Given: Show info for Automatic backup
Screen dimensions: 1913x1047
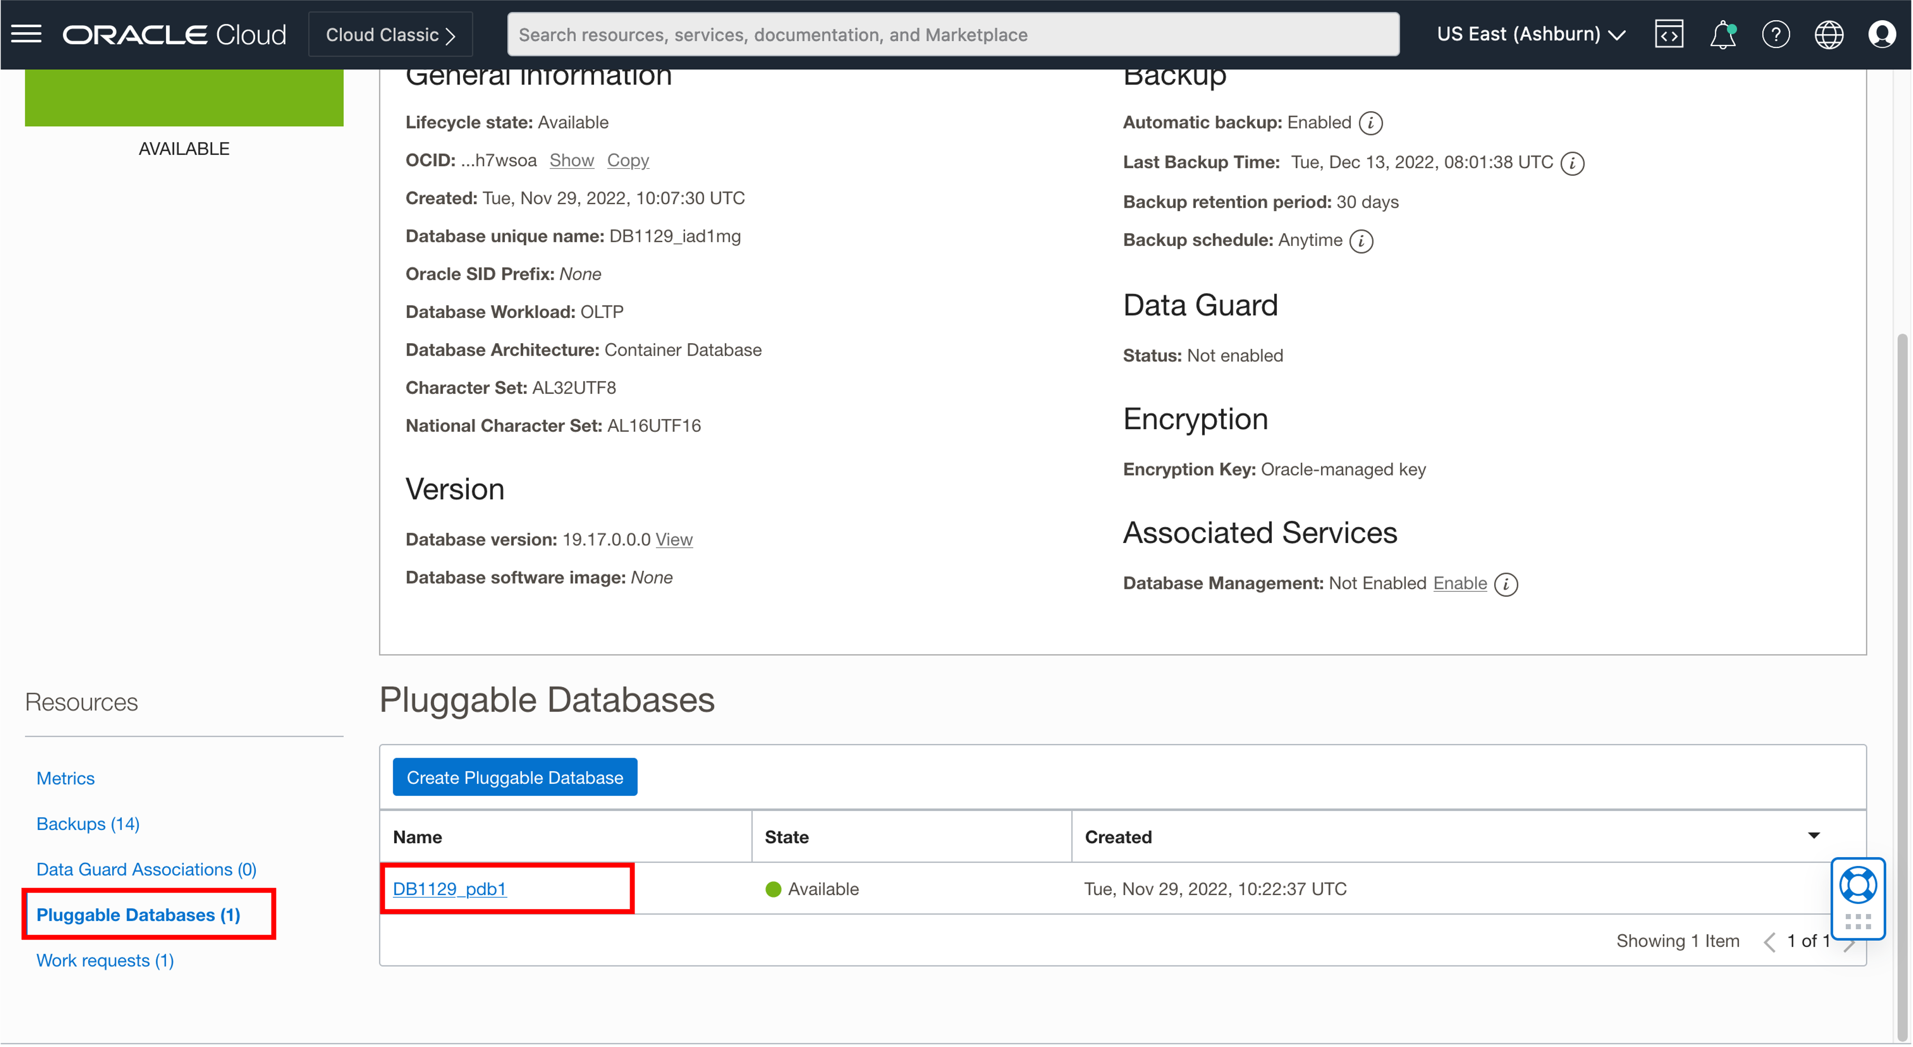Looking at the screenshot, I should click(x=1370, y=123).
